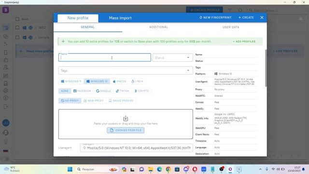
Task: Click plus icon in green plan banner
Action: 63,42
